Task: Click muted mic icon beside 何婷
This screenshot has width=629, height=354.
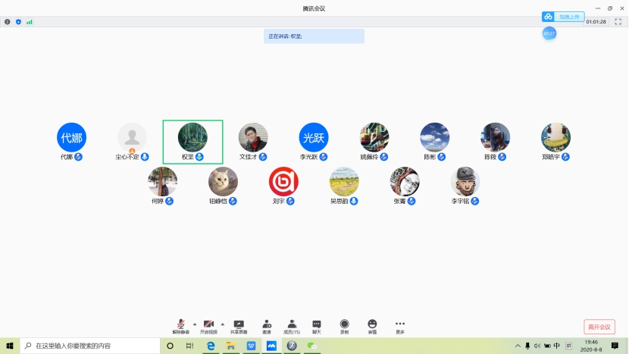Action: tap(169, 201)
